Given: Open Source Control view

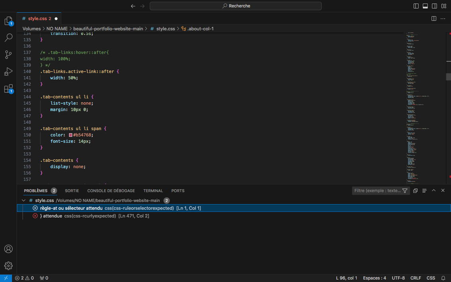Looking at the screenshot, I should click(8, 55).
